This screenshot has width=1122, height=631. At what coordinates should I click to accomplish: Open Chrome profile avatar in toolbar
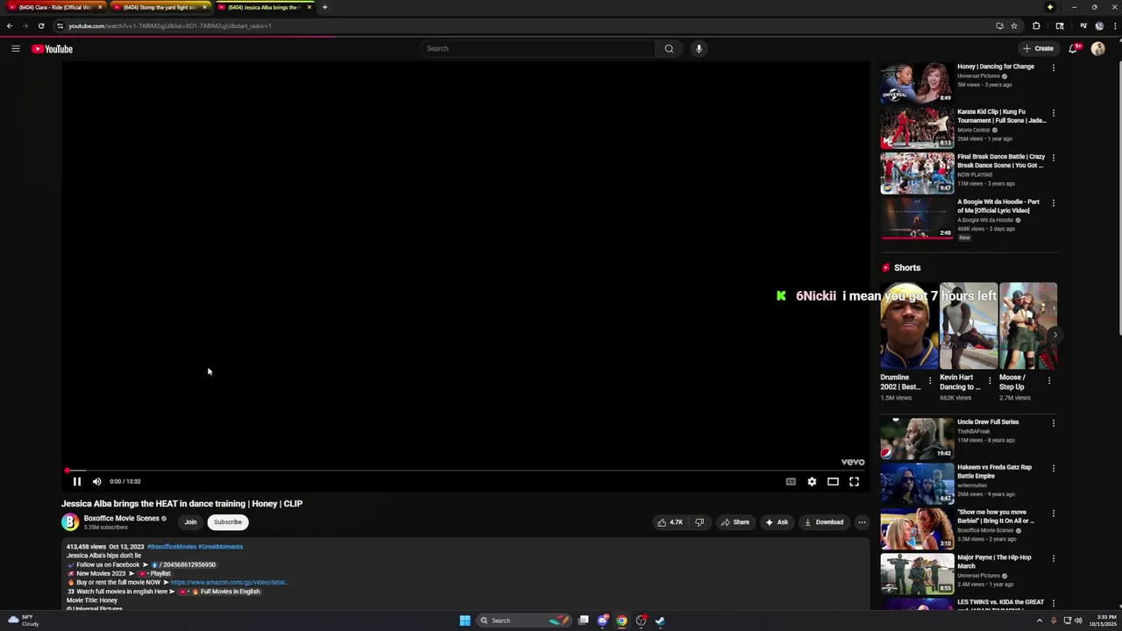pyautogui.click(x=1099, y=25)
